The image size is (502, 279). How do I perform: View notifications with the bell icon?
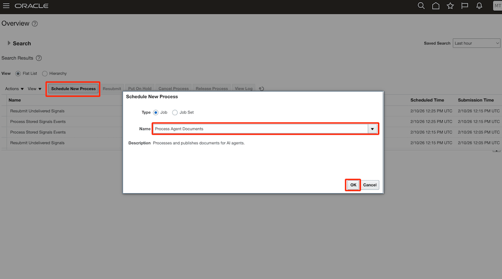[x=479, y=5]
